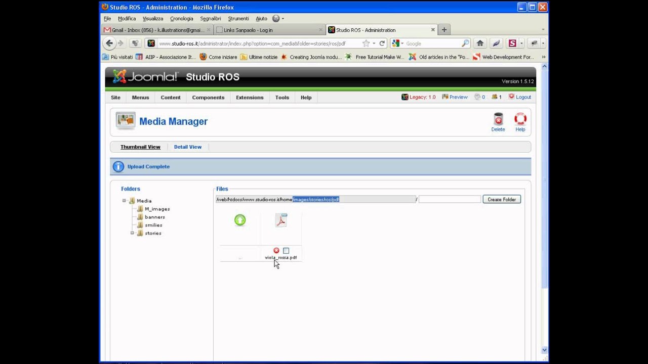Open the Più visitati bookmark folder
The height and width of the screenshot is (364, 648).
pyautogui.click(x=117, y=57)
